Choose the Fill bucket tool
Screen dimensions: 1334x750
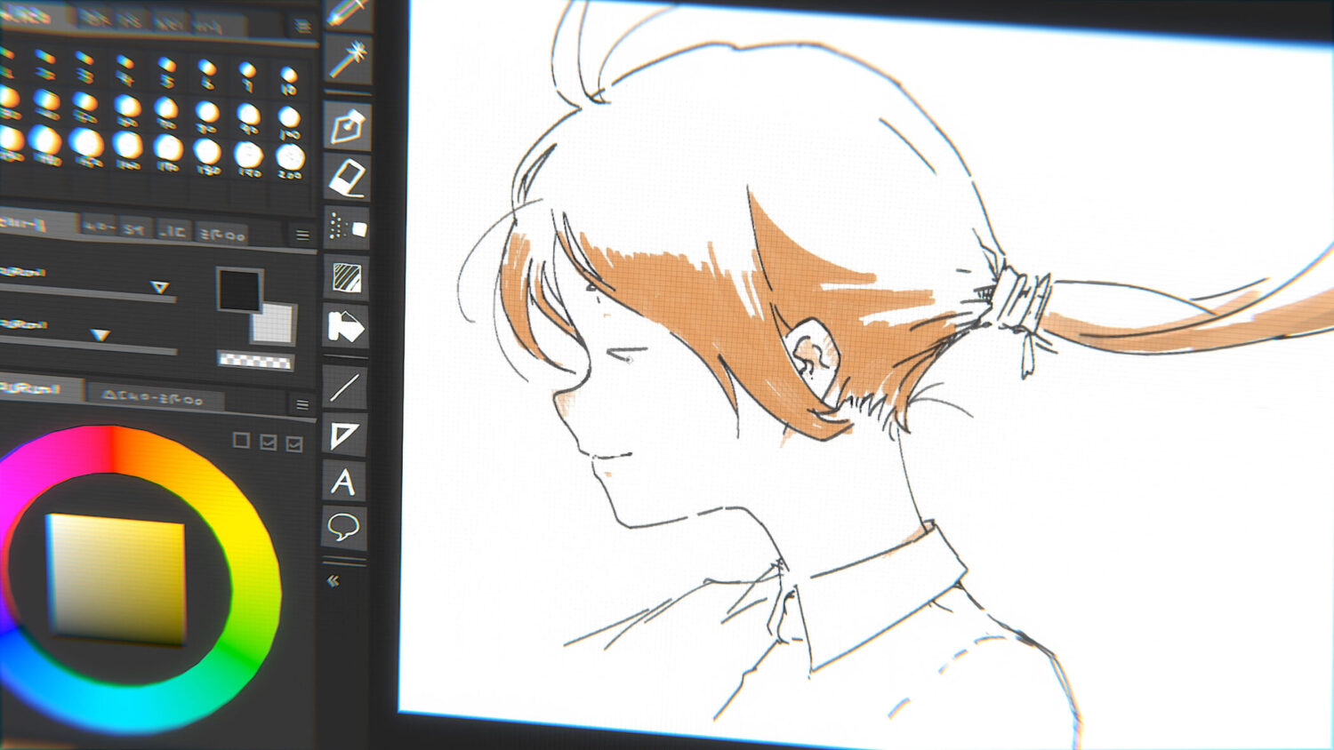point(345,327)
